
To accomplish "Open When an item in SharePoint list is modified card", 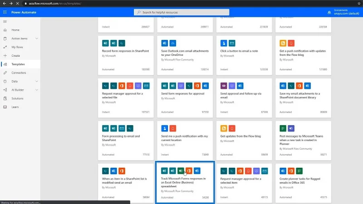I will pyautogui.click(x=126, y=183).
